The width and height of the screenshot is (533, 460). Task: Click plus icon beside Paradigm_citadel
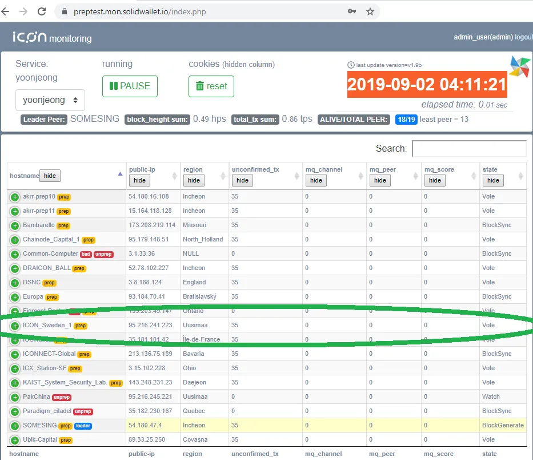coord(15,411)
